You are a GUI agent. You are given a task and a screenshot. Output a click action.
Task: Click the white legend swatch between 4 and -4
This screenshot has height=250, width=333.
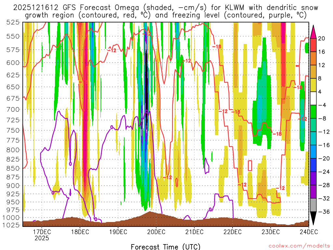tap(313, 98)
